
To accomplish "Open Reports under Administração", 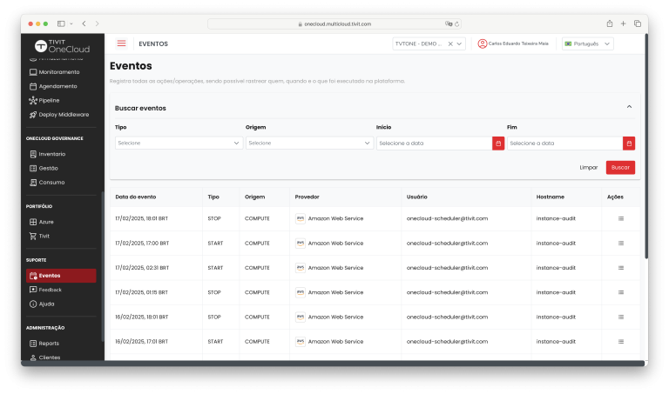I will (x=49, y=344).
